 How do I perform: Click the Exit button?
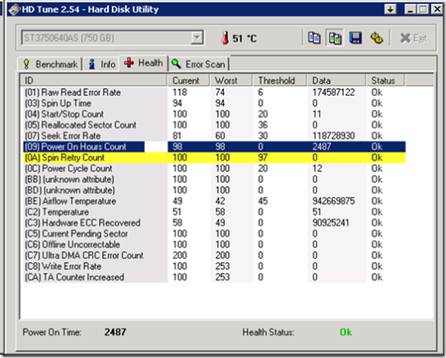point(414,38)
